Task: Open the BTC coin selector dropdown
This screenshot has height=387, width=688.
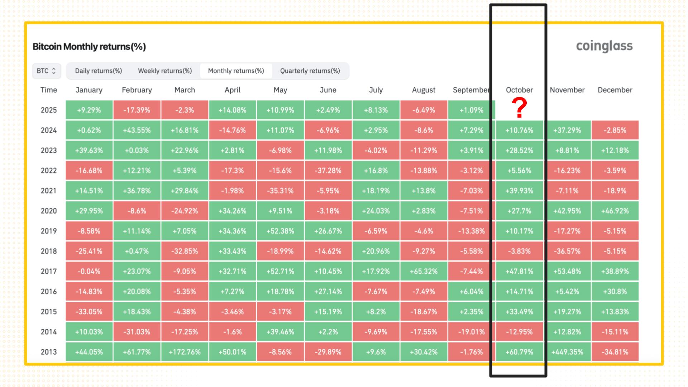Action: 47,71
